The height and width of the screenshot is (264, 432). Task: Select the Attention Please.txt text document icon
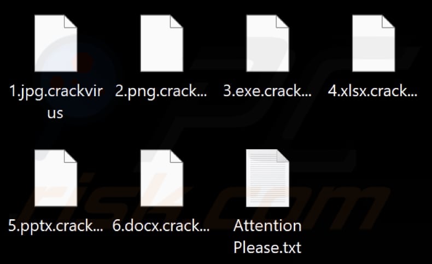pyautogui.click(x=267, y=178)
